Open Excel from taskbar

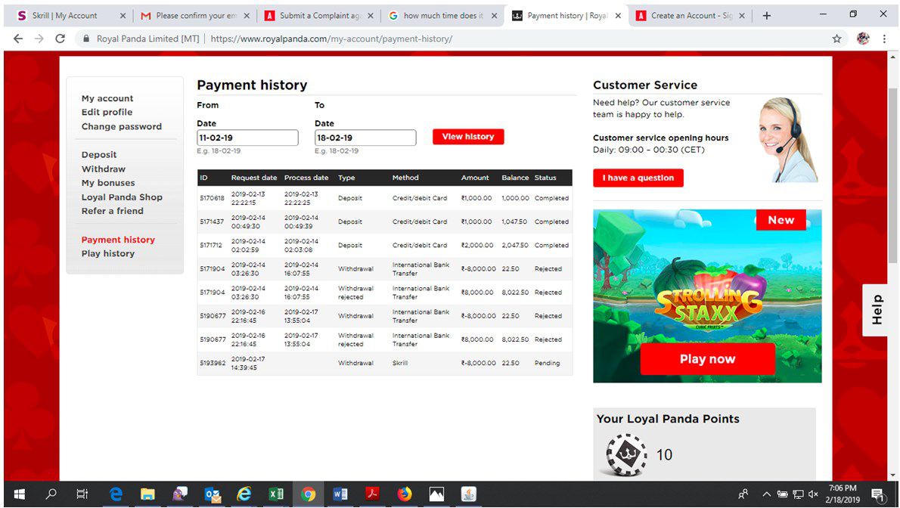tap(276, 494)
